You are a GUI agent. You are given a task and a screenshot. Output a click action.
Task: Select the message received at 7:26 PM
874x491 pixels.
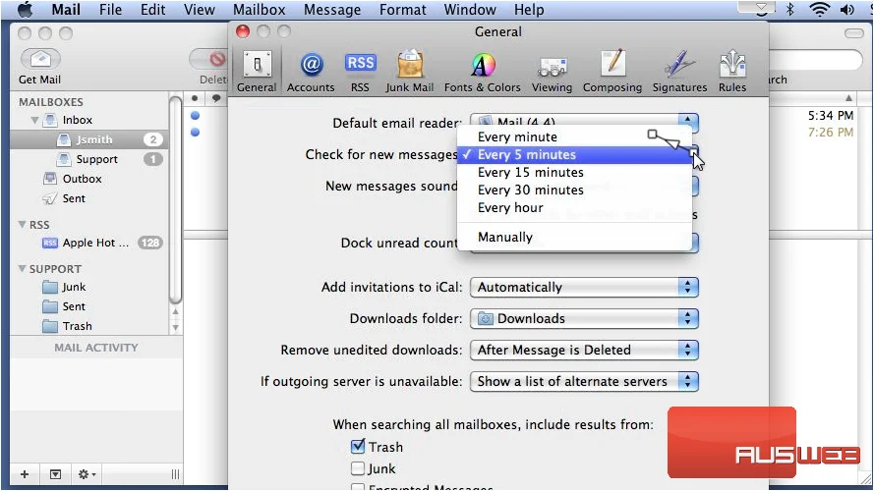pyautogui.click(x=830, y=133)
